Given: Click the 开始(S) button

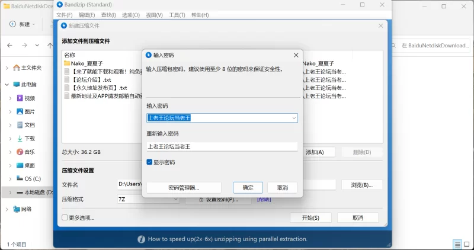Looking at the screenshot, I should click(x=310, y=217).
